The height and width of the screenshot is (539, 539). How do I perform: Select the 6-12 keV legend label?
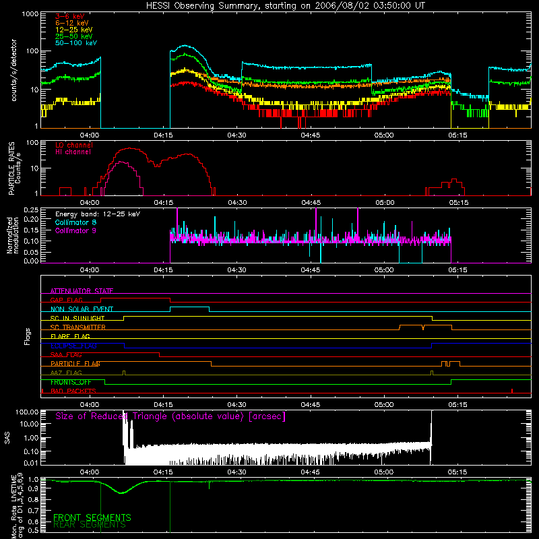tap(72, 23)
